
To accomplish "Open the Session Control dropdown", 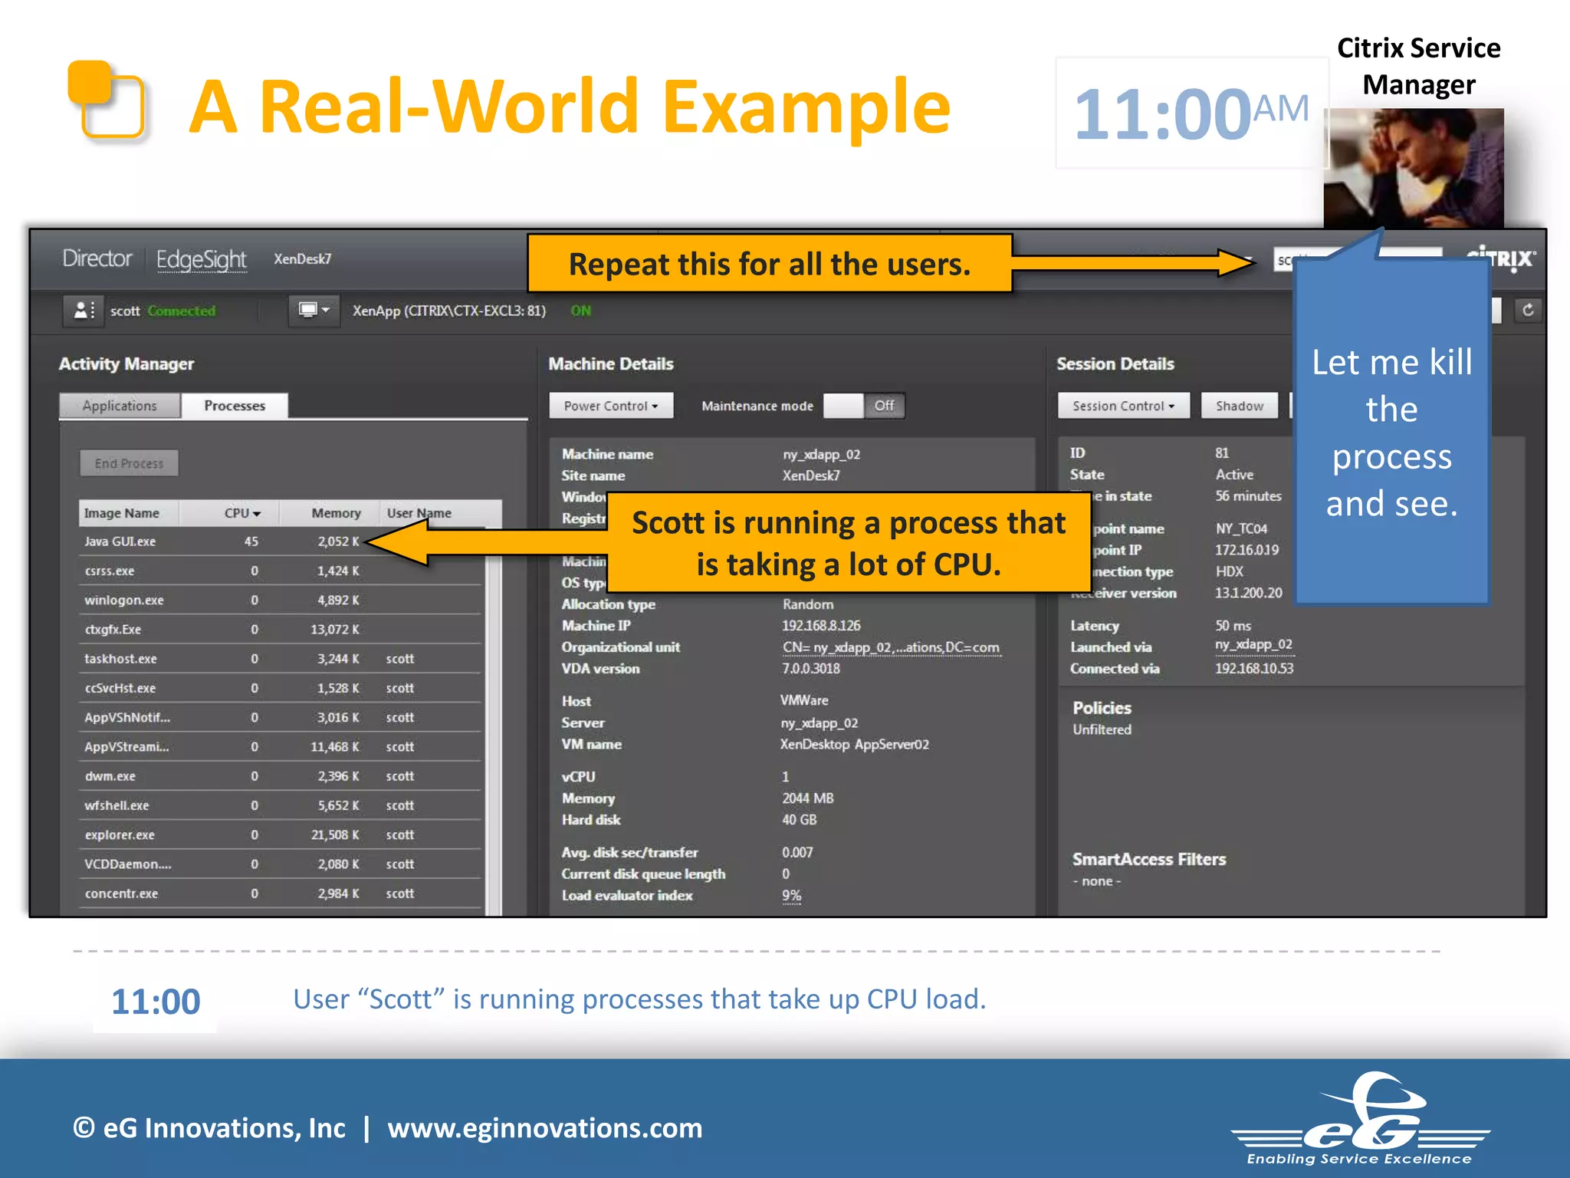I will click(x=1124, y=406).
